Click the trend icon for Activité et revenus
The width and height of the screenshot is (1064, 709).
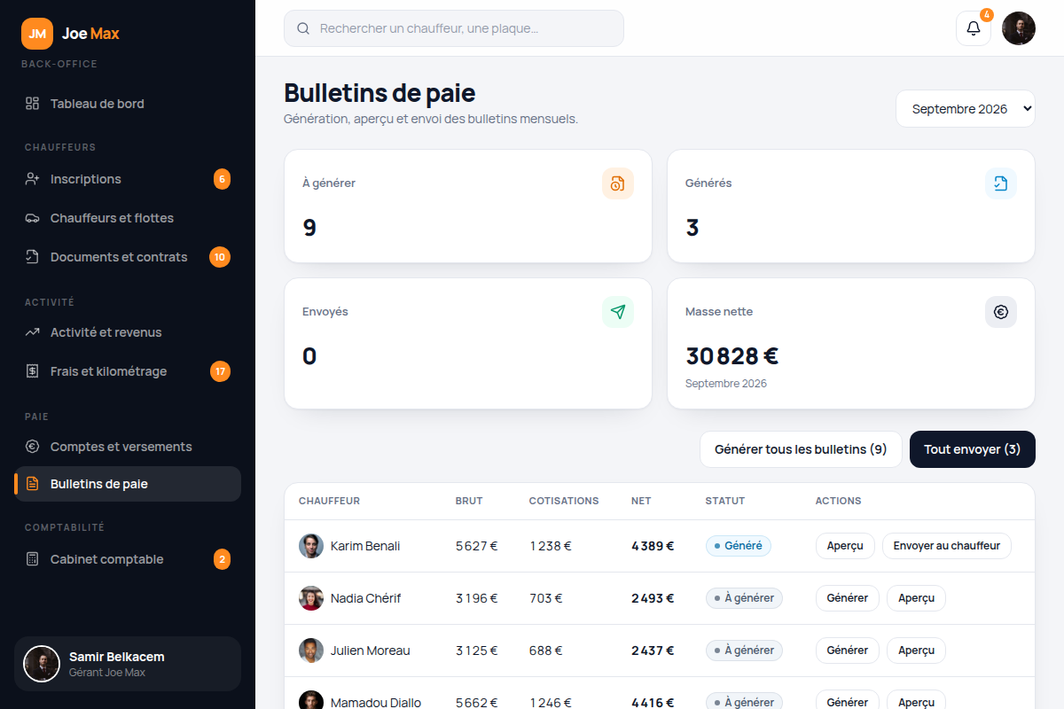click(x=32, y=332)
